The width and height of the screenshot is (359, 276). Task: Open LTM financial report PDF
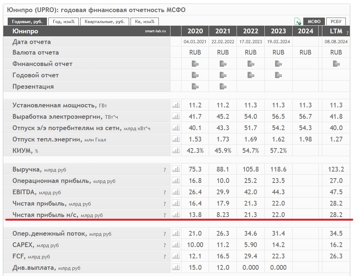coord(336,64)
